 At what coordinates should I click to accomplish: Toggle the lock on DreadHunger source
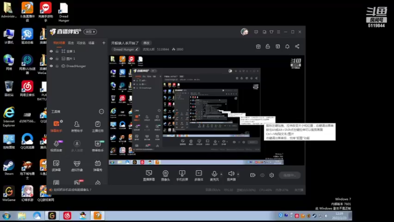57,66
